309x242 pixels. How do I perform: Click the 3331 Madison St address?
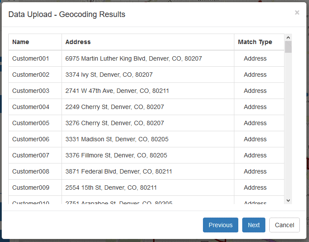(x=117, y=139)
